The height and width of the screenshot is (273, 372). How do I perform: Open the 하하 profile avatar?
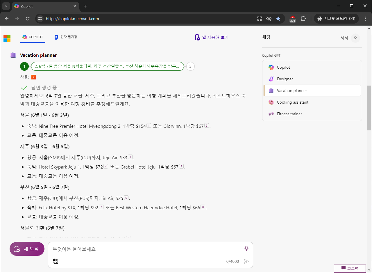click(355, 38)
